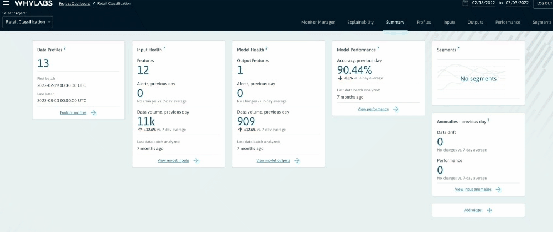Image resolution: width=553 pixels, height=232 pixels.
Task: Click the arrow next to View performance
Action: [396, 109]
